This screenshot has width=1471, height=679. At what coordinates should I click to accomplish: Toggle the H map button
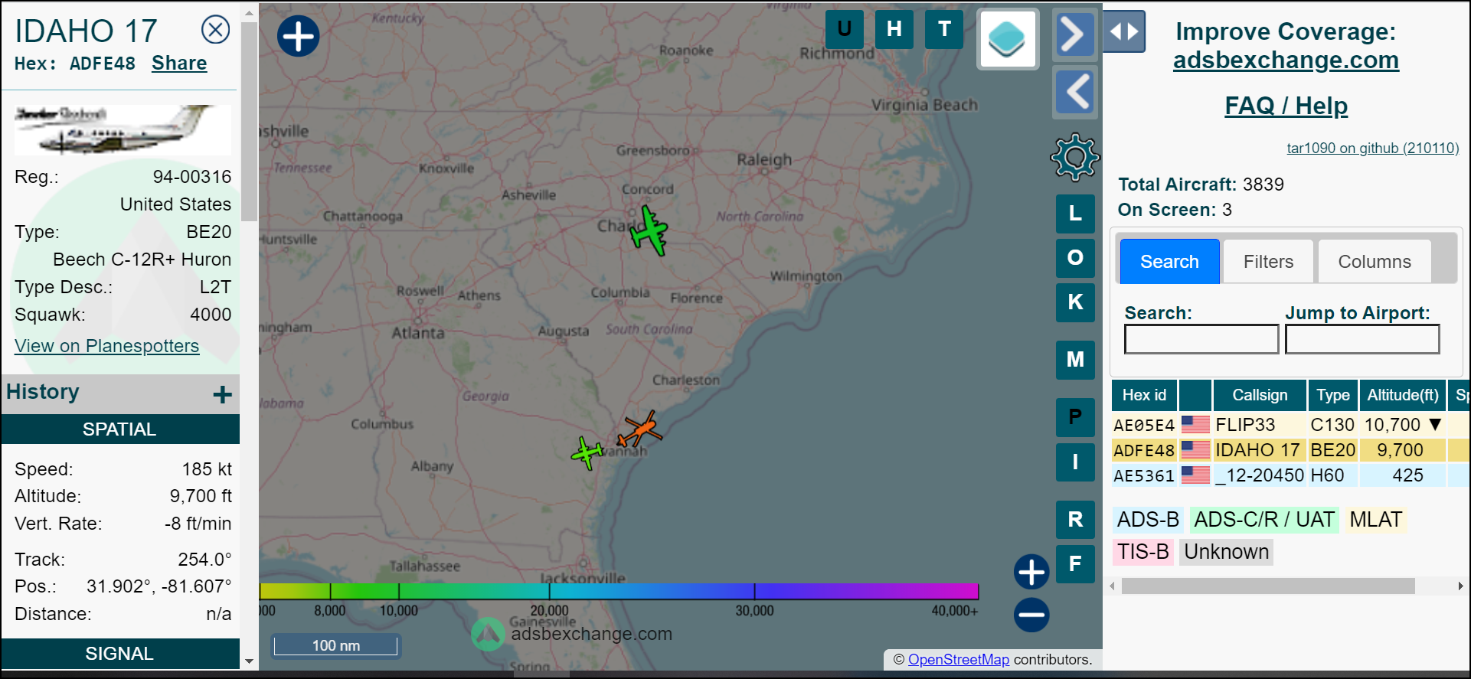pos(894,29)
